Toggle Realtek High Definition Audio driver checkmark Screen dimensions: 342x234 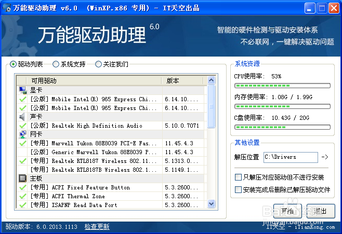tap(22, 126)
